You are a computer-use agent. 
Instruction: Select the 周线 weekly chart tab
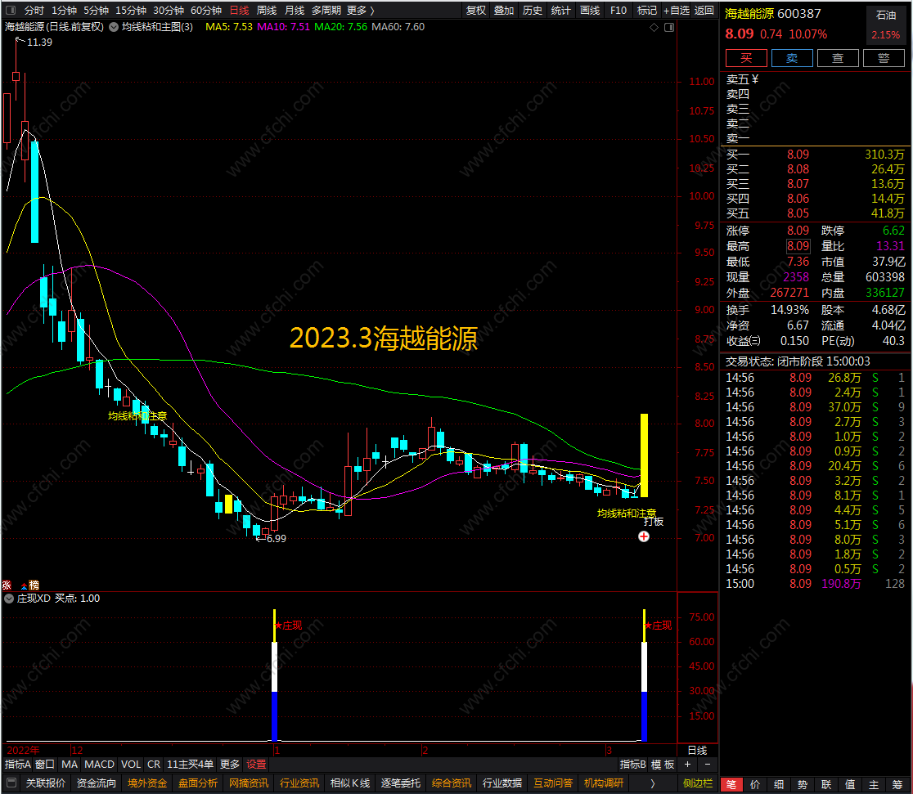coord(267,11)
